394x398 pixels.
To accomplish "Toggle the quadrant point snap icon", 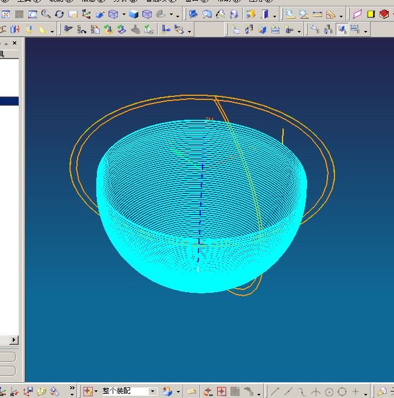I will pyautogui.click(x=342, y=392).
